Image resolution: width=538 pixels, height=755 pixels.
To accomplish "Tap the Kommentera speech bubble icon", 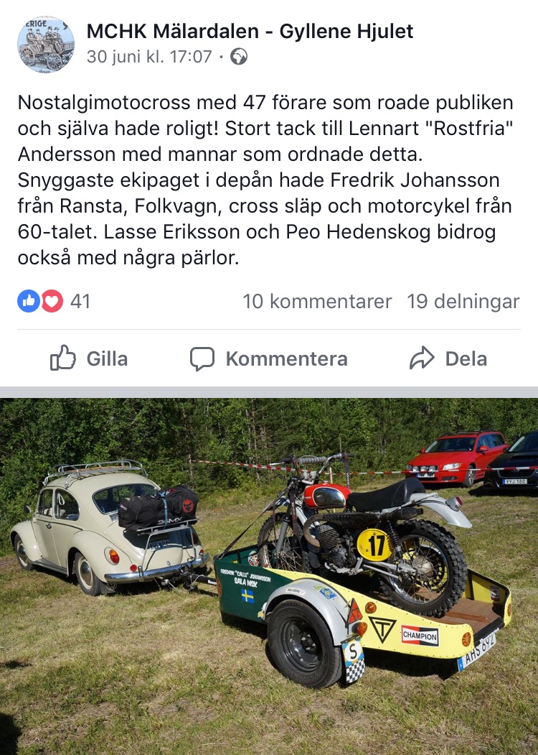I will [202, 358].
